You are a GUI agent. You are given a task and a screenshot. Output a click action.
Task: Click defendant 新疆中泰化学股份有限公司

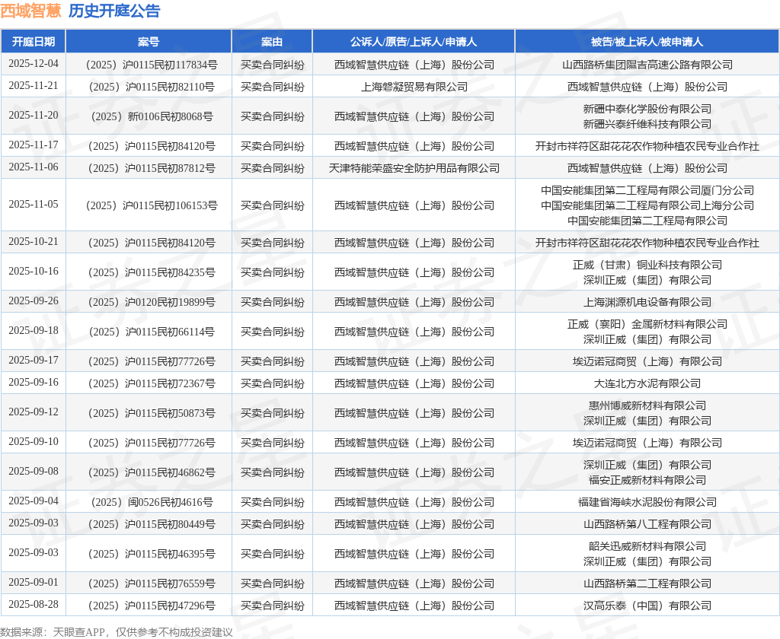(x=647, y=109)
